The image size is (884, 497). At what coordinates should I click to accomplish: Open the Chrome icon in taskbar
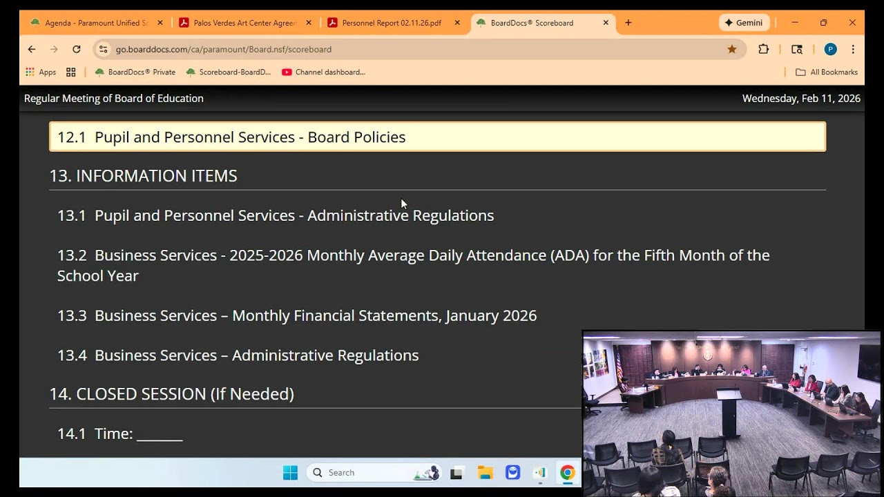[567, 472]
